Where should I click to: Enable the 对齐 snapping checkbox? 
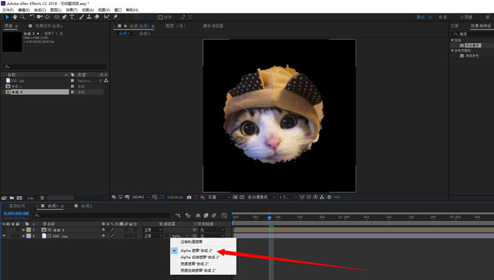(x=160, y=17)
